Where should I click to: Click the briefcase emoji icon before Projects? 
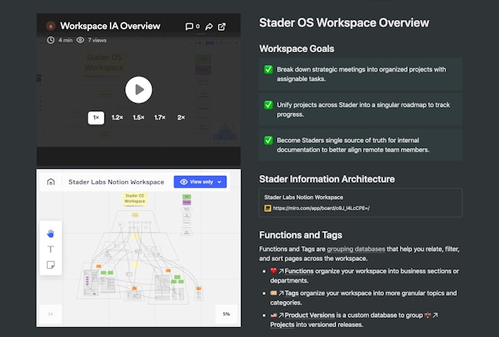pyautogui.click(x=428, y=315)
